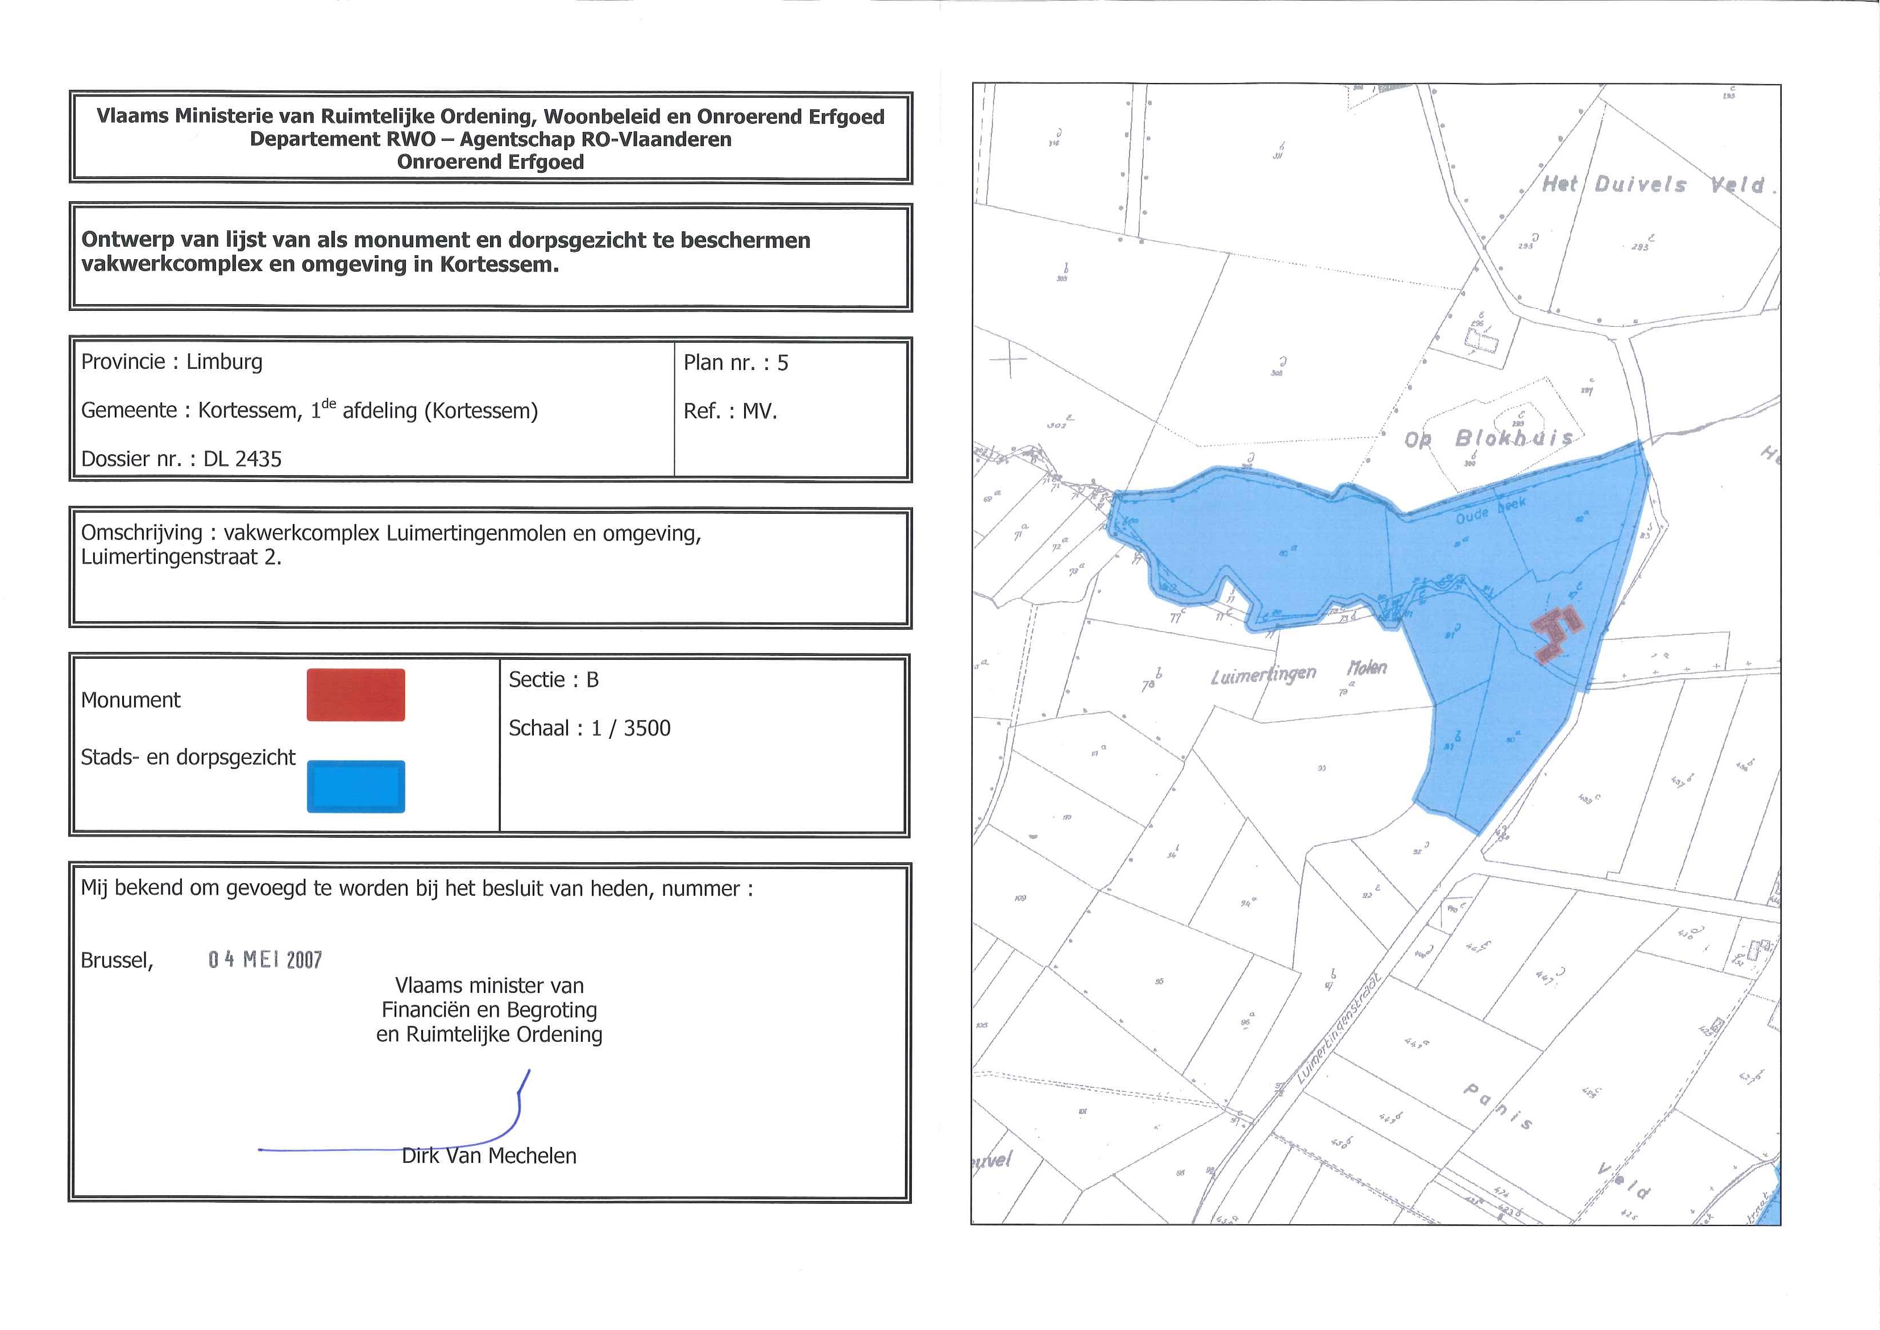Click the 'Op Blokhuis' map label
This screenshot has width=1880, height=1330.
(x=1488, y=439)
